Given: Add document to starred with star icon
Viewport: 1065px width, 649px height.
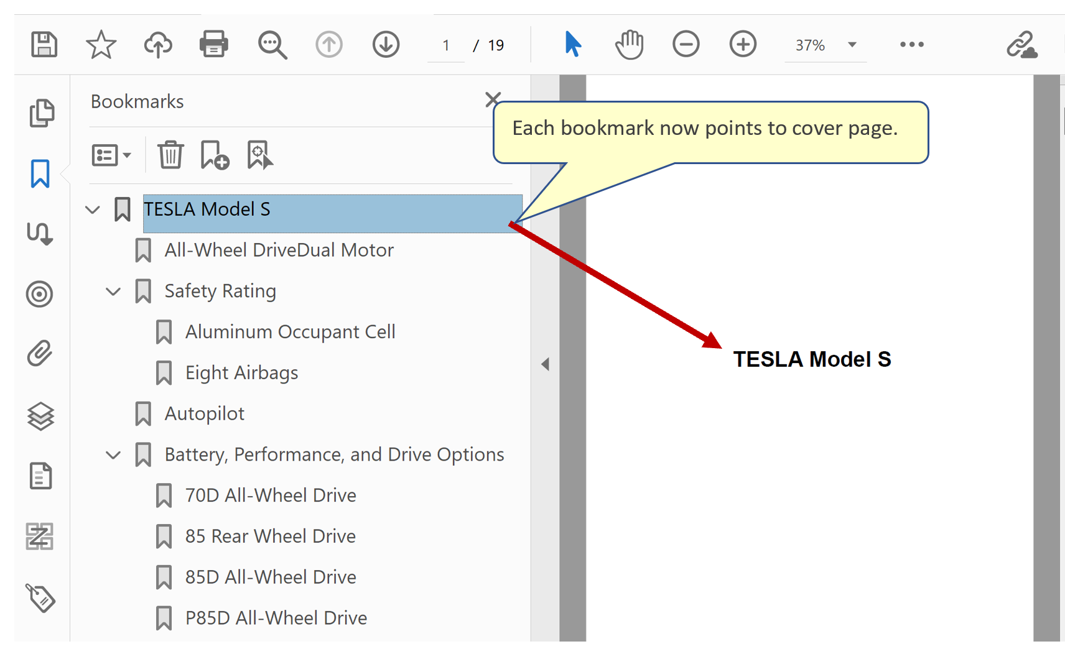Looking at the screenshot, I should pyautogui.click(x=101, y=45).
